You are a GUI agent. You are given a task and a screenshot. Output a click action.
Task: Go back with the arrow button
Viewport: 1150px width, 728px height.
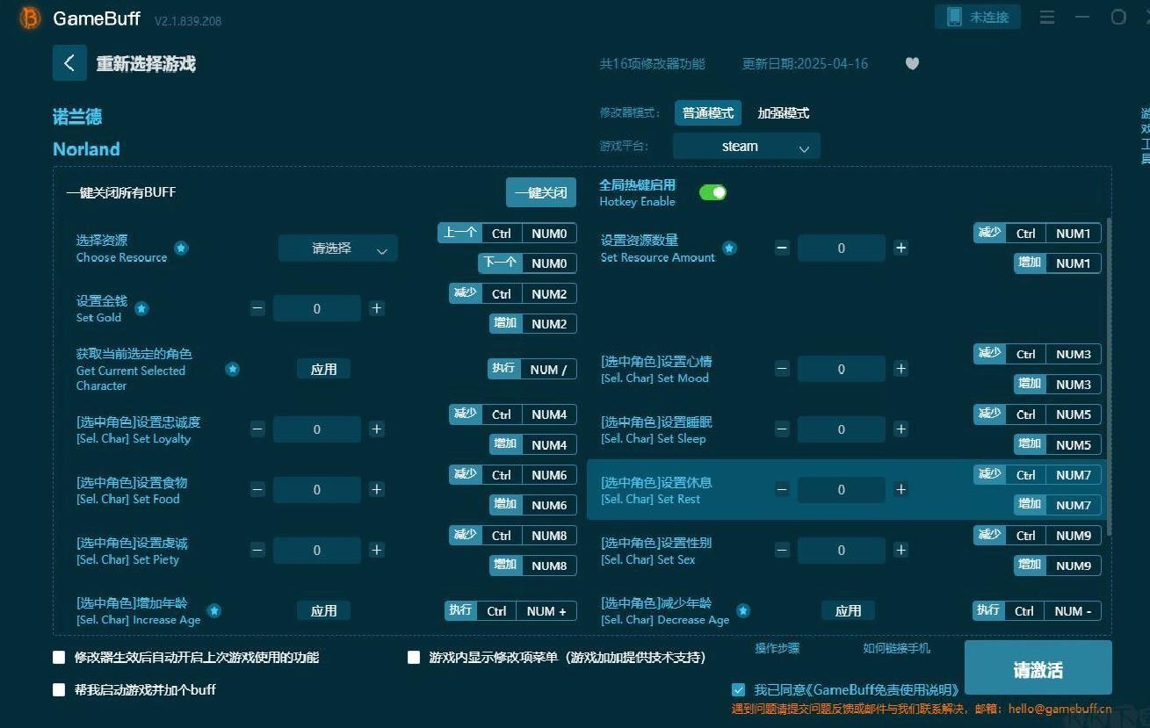[69, 63]
